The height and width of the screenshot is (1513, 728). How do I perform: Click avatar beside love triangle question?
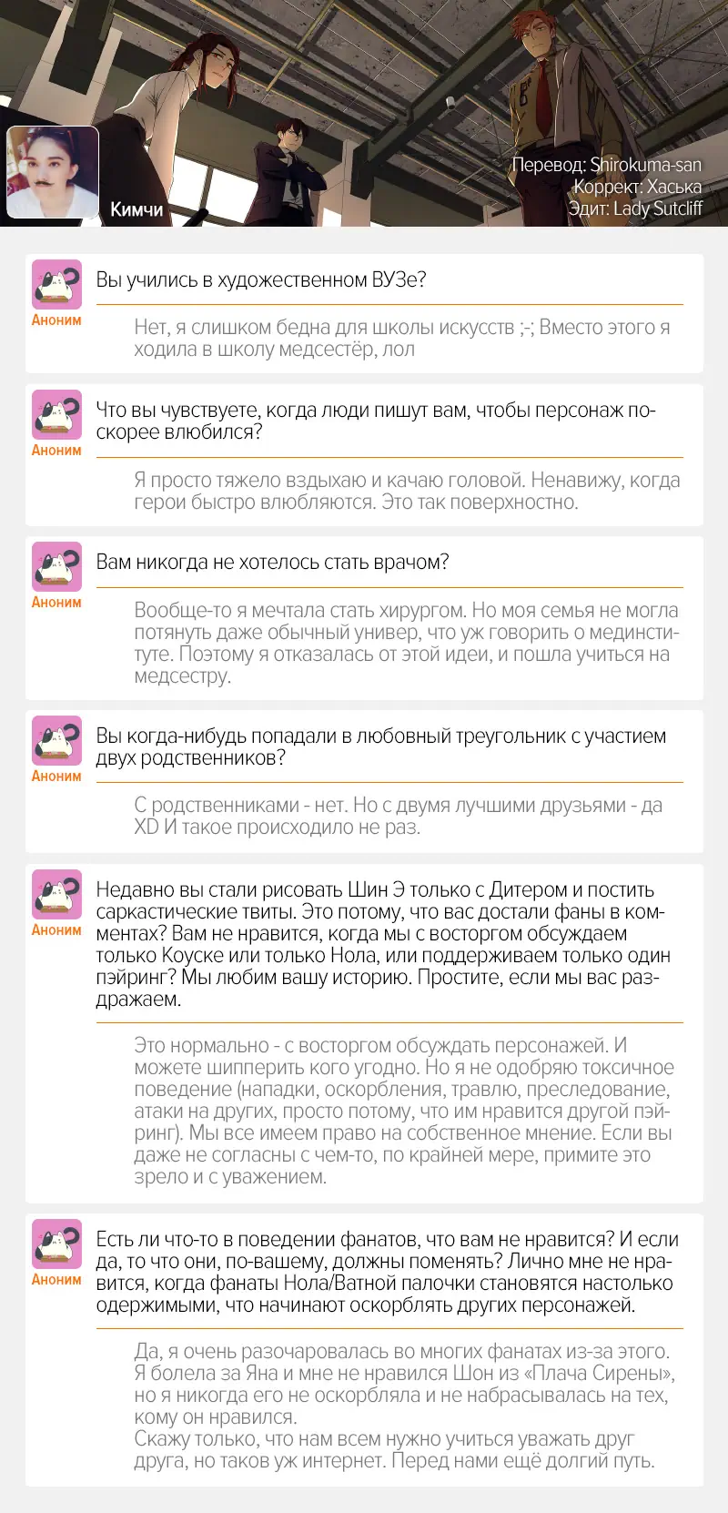coord(56,740)
